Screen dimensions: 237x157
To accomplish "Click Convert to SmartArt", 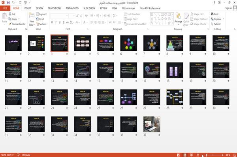I will pyautogui.click(x=135, y=24).
